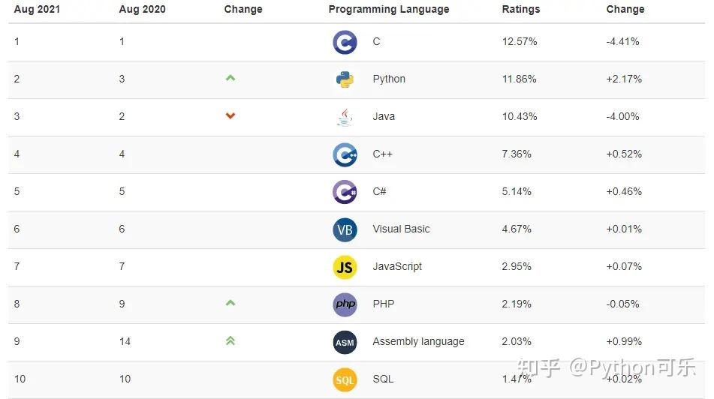Viewport: 714px width, 399px height.
Task: Click the C++ logo icon
Action: click(345, 154)
